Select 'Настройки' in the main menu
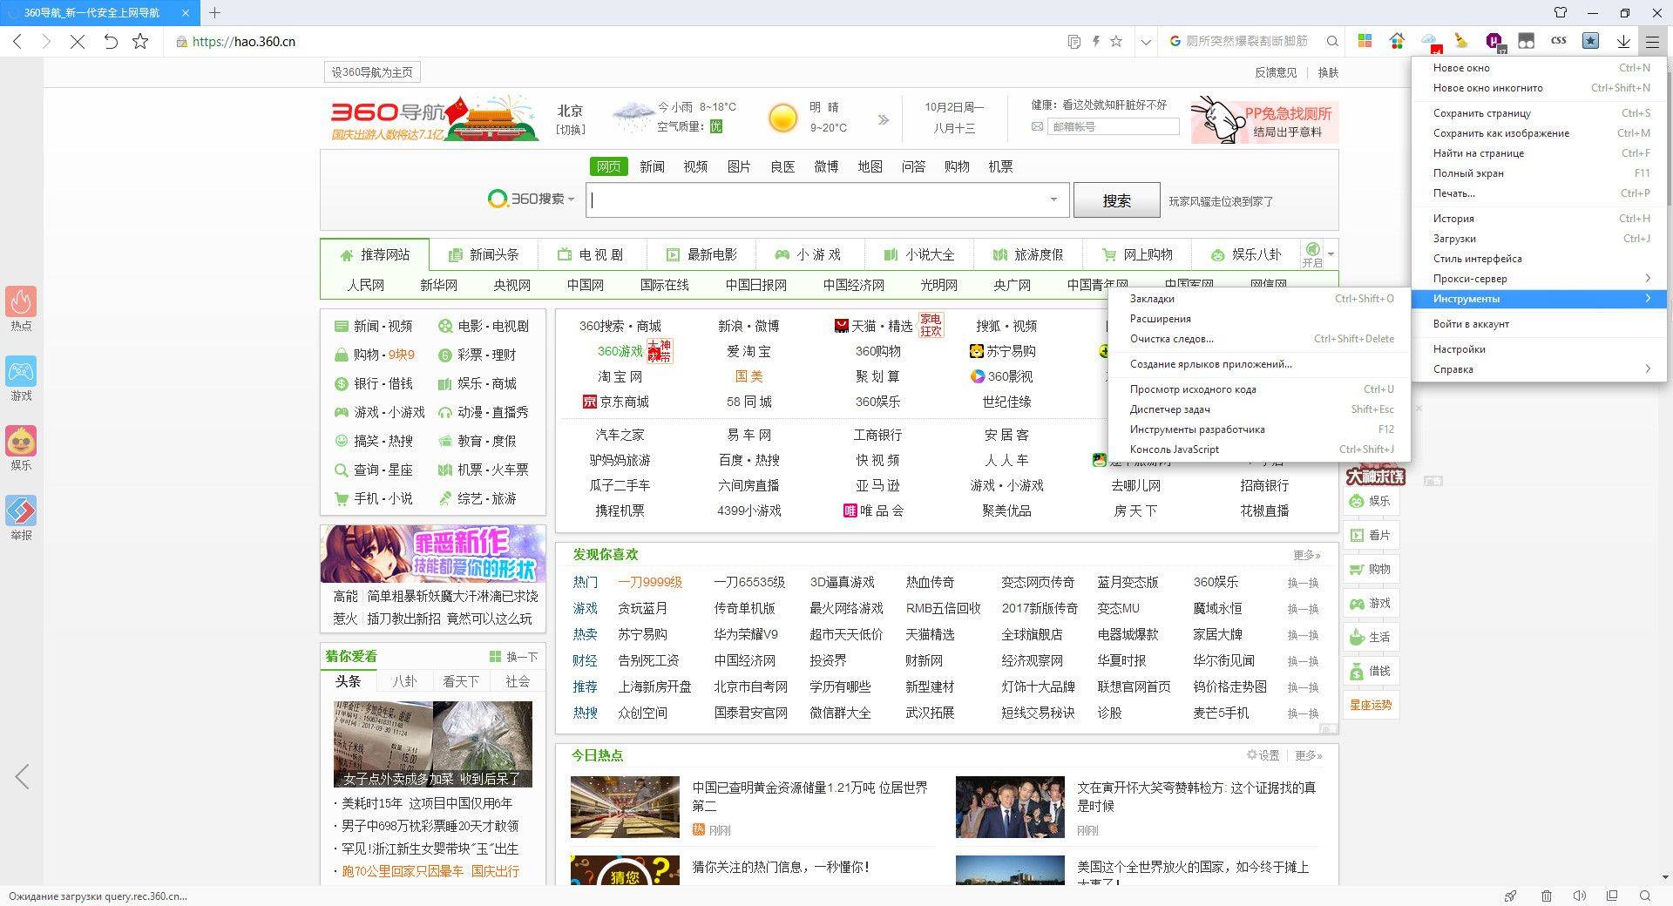1673x906 pixels. tap(1539, 348)
